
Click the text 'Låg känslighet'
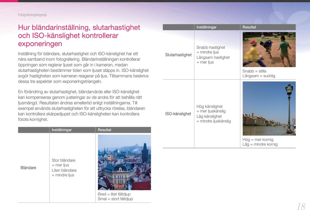pyautogui.click(x=209, y=116)
